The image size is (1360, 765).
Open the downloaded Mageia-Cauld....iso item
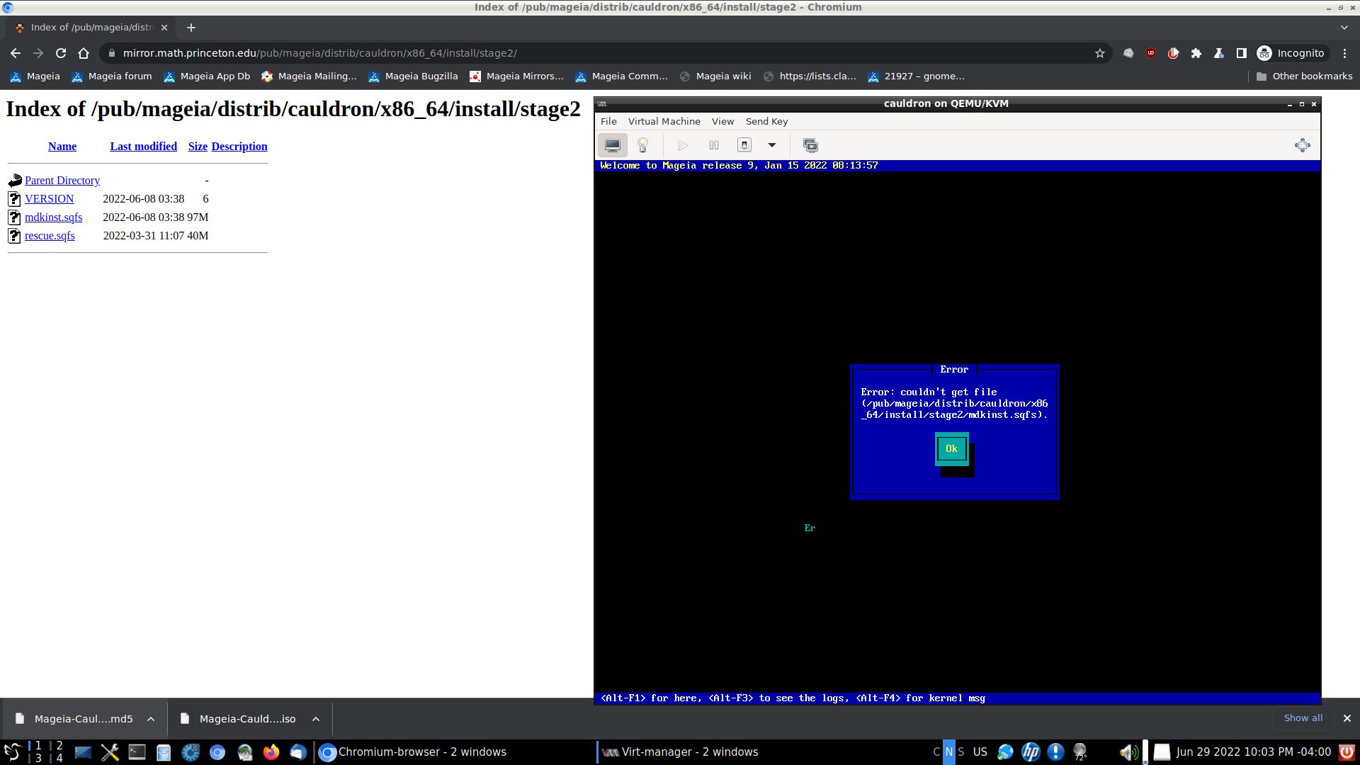[238, 719]
